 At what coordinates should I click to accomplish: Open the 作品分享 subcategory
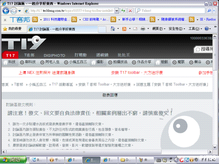(142, 62)
